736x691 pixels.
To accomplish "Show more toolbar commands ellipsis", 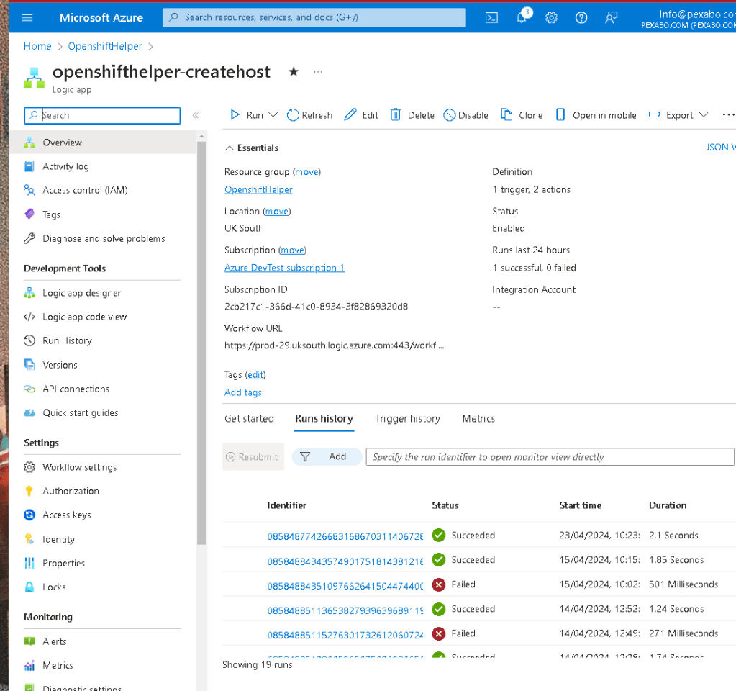I will (x=728, y=115).
